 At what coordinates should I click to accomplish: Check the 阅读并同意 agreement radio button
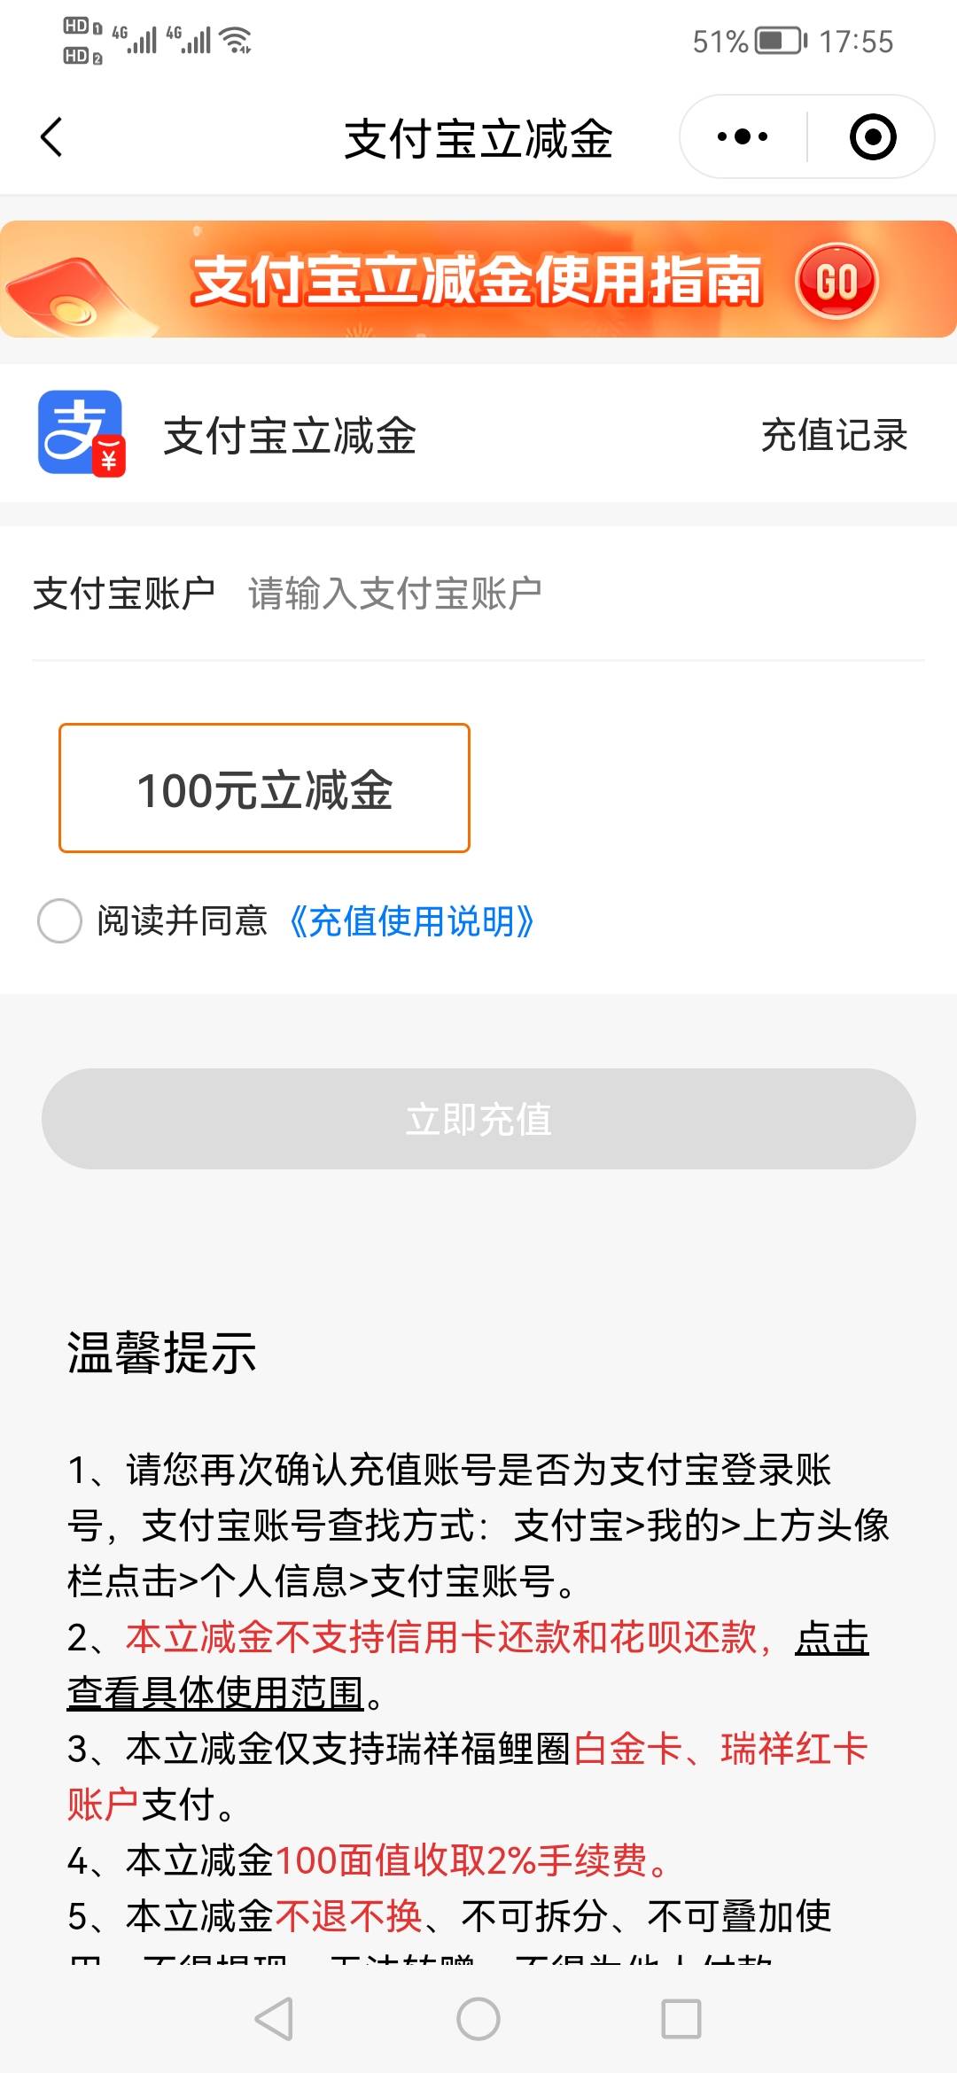coord(59,920)
